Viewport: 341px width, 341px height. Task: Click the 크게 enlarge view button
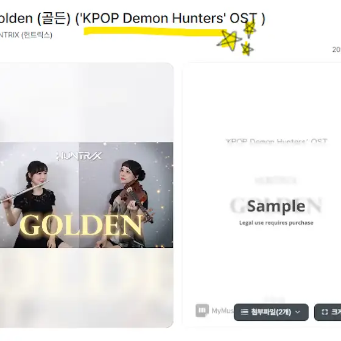coord(328,312)
